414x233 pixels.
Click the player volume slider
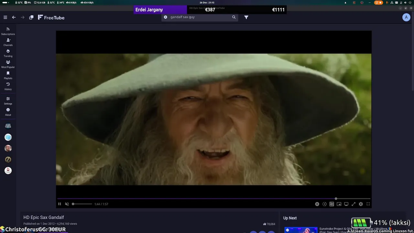pyautogui.click(x=82, y=204)
